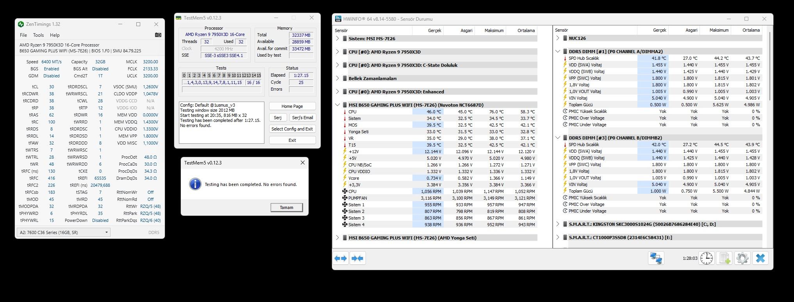
Task: Click the tCL value 30 in ZenTimings
Action: tap(52, 87)
